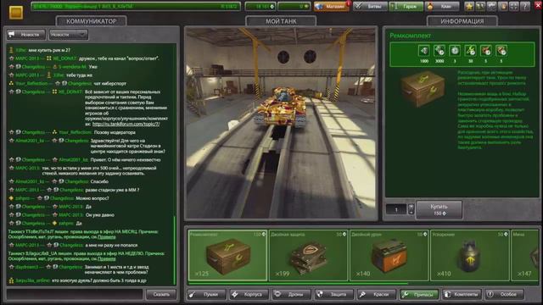Open the Краски paints category
The width and height of the screenshot is (543, 305).
(x=377, y=294)
